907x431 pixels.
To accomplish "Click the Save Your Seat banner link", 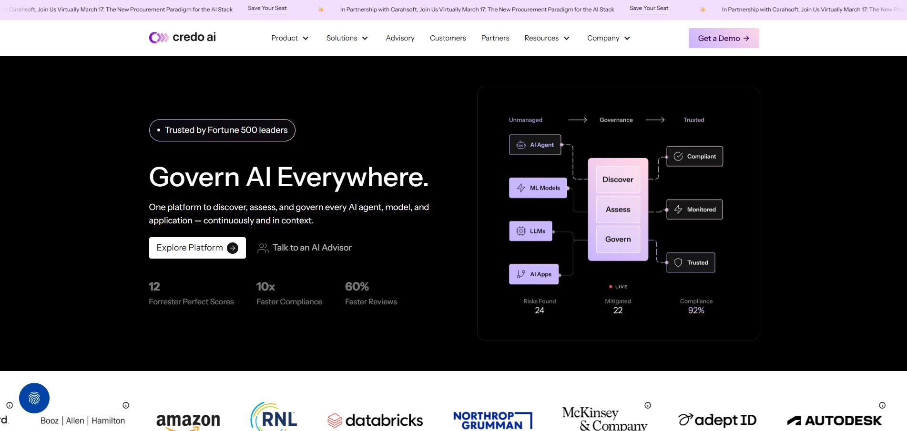I will point(267,8).
